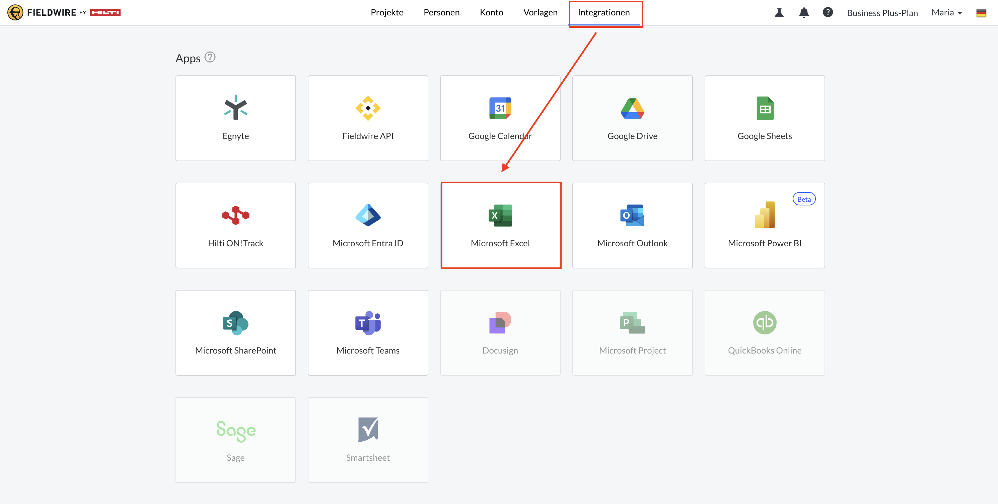The image size is (998, 504).
Task: Click the Microsoft Project app icon
Action: (632, 323)
